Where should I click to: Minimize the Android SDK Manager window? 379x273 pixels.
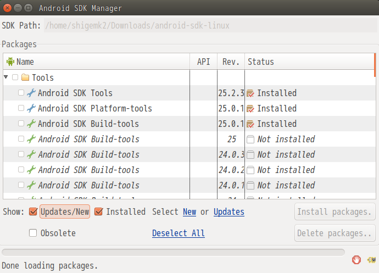click(18, 8)
